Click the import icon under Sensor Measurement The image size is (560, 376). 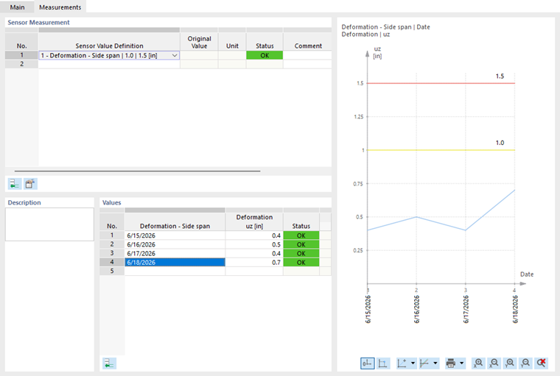pos(15,184)
